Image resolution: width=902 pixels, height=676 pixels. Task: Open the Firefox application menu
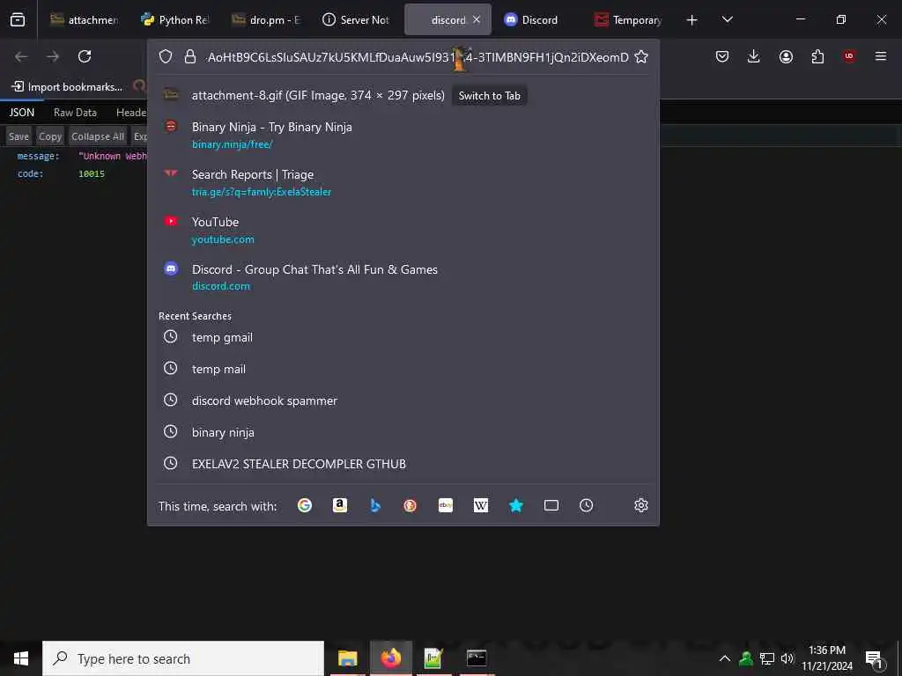coord(881,56)
